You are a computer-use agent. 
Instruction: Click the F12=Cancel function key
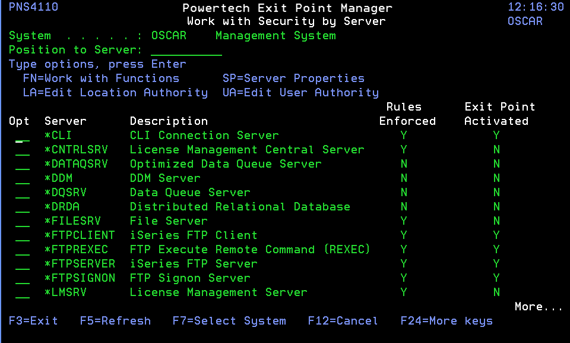point(343,321)
